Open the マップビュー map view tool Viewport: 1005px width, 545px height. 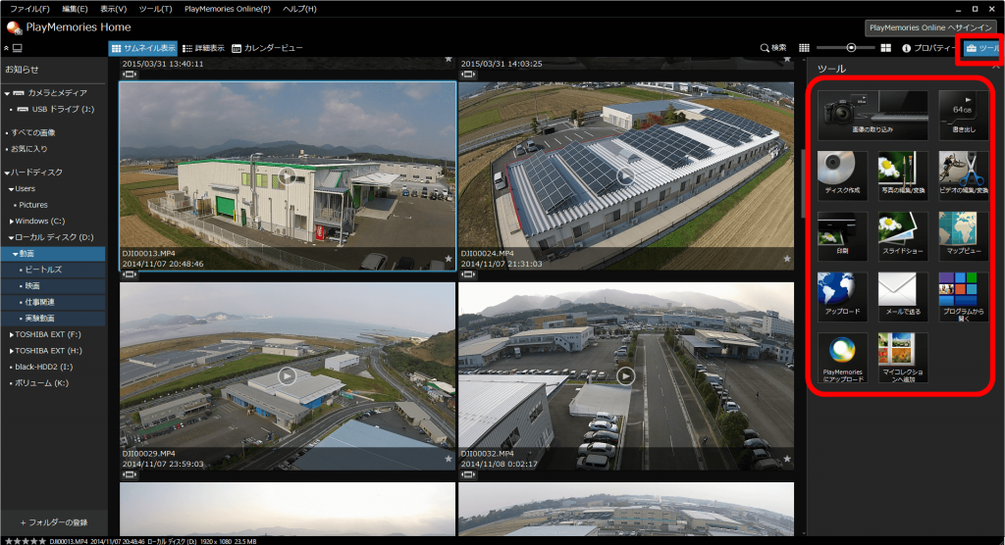tap(963, 235)
